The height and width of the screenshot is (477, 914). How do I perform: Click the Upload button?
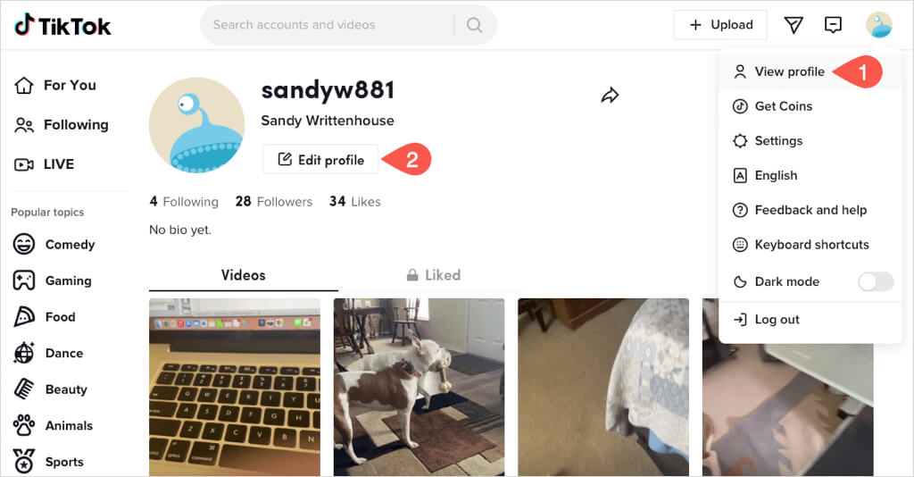click(x=720, y=25)
